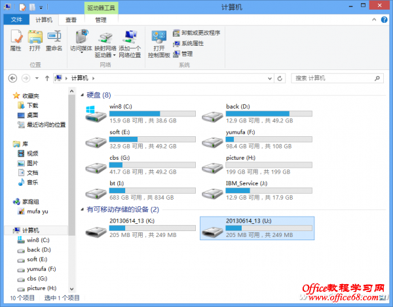Image resolution: width=393 pixels, height=307 pixels.
Task: Click the 映射网络驱动器 map network drive icon
Action: [x=105, y=37]
